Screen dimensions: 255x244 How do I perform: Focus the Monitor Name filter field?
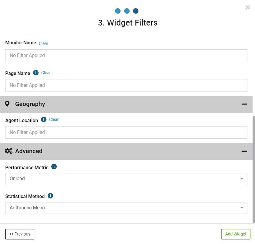pyautogui.click(x=126, y=56)
